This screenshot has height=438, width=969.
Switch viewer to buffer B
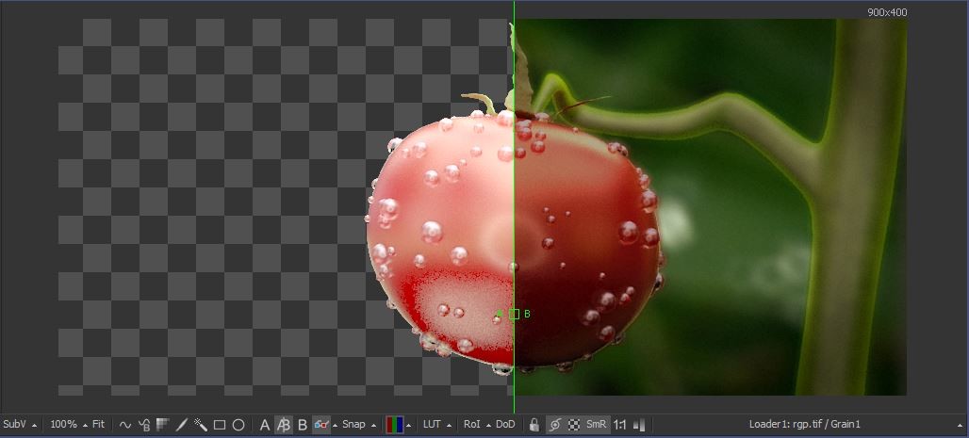coord(303,425)
